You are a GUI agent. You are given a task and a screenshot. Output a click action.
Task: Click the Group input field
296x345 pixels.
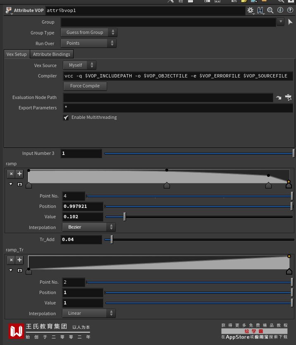pos(168,22)
